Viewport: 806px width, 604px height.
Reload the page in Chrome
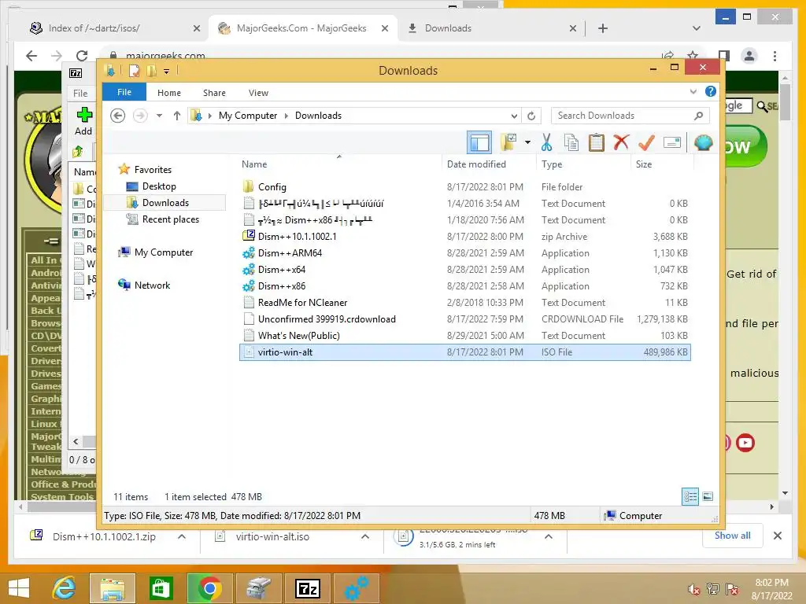point(82,56)
